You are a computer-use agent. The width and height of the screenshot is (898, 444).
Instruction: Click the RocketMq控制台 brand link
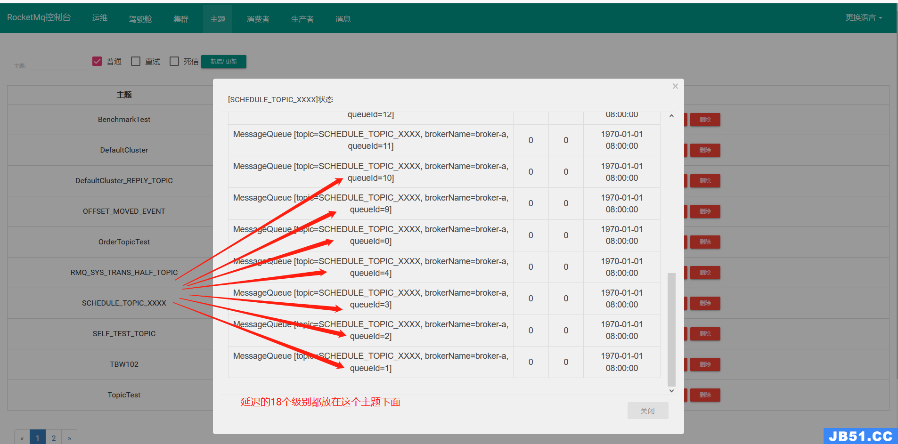tap(39, 17)
